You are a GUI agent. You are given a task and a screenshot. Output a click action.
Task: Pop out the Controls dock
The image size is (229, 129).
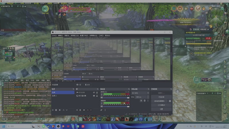[x=171, y=89]
